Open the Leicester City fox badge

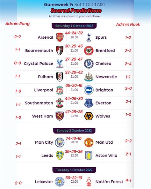pyautogui.click(x=60, y=182)
